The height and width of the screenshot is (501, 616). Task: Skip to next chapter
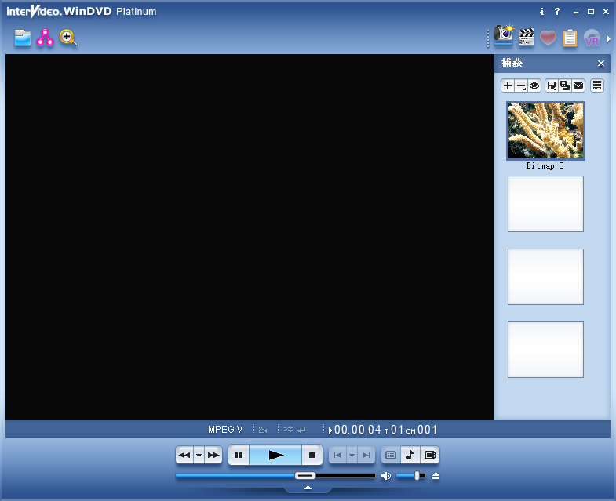366,456
